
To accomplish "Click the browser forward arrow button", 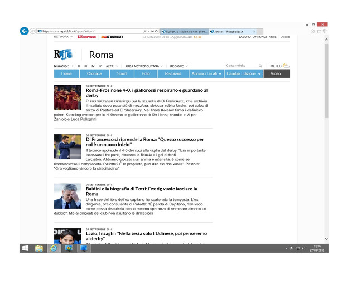I will click(x=32, y=31).
